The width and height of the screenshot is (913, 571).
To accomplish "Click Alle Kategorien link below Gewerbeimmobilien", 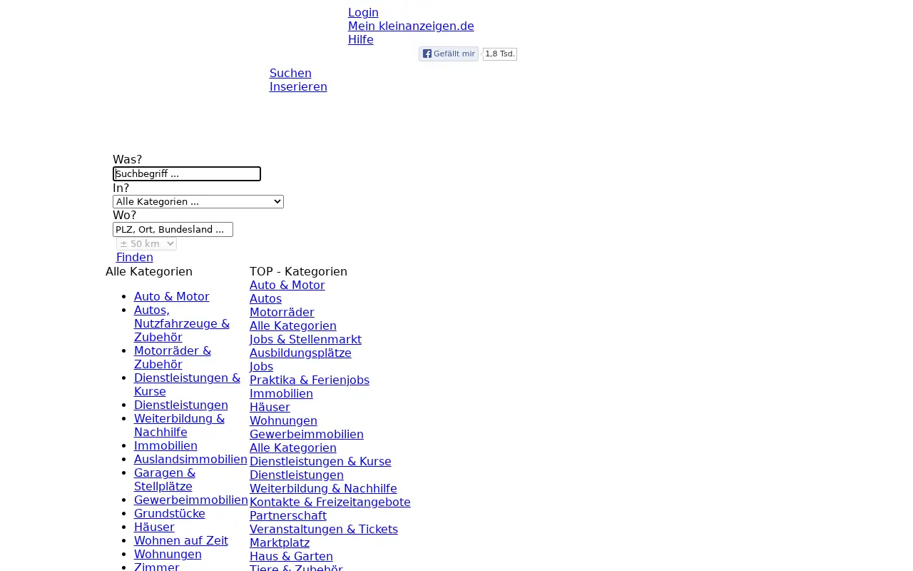I will [293, 448].
